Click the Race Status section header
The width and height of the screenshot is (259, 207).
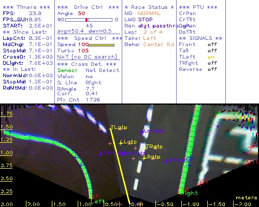pyautogui.click(x=149, y=7)
